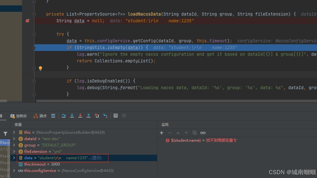This screenshot has height=178, width=317.
Task: Click the frames filter funnel icon
Action: [x=5, y=134]
